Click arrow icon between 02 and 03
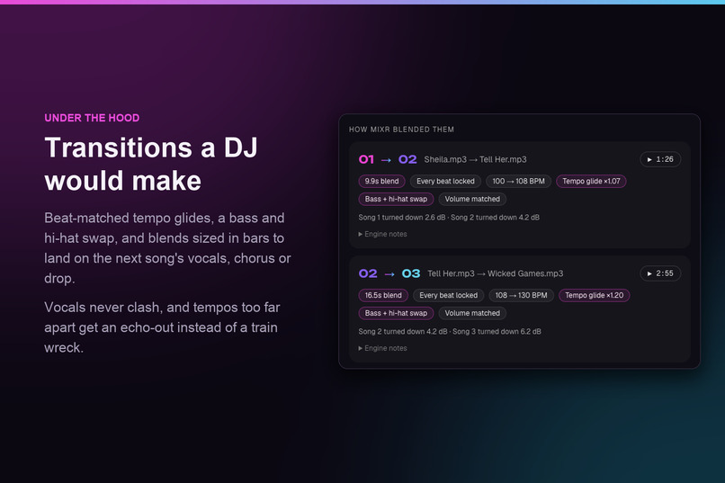This screenshot has width=725, height=483. click(389, 274)
